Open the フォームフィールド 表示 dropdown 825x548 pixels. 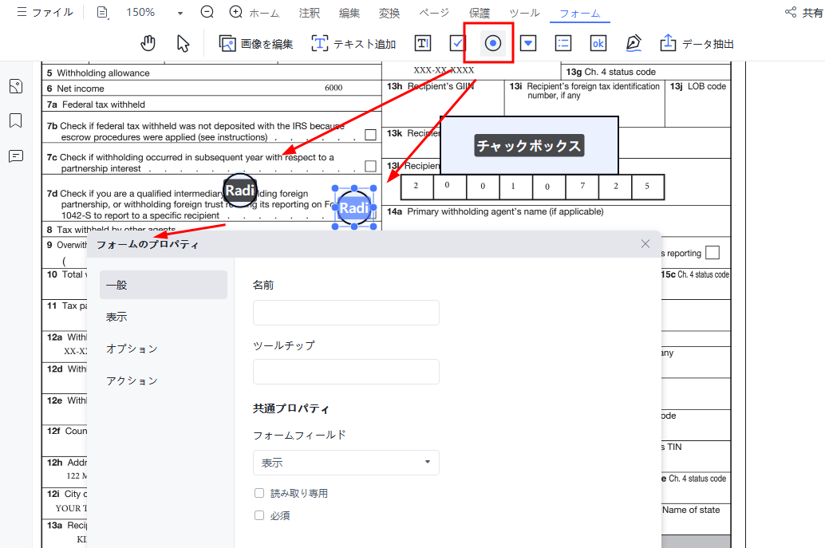click(345, 463)
